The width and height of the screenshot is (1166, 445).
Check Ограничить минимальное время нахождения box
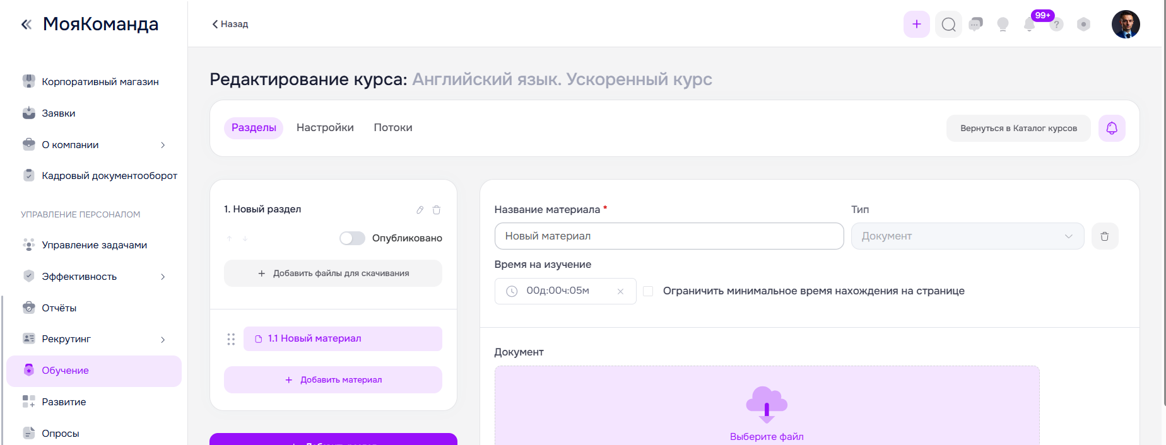(648, 291)
